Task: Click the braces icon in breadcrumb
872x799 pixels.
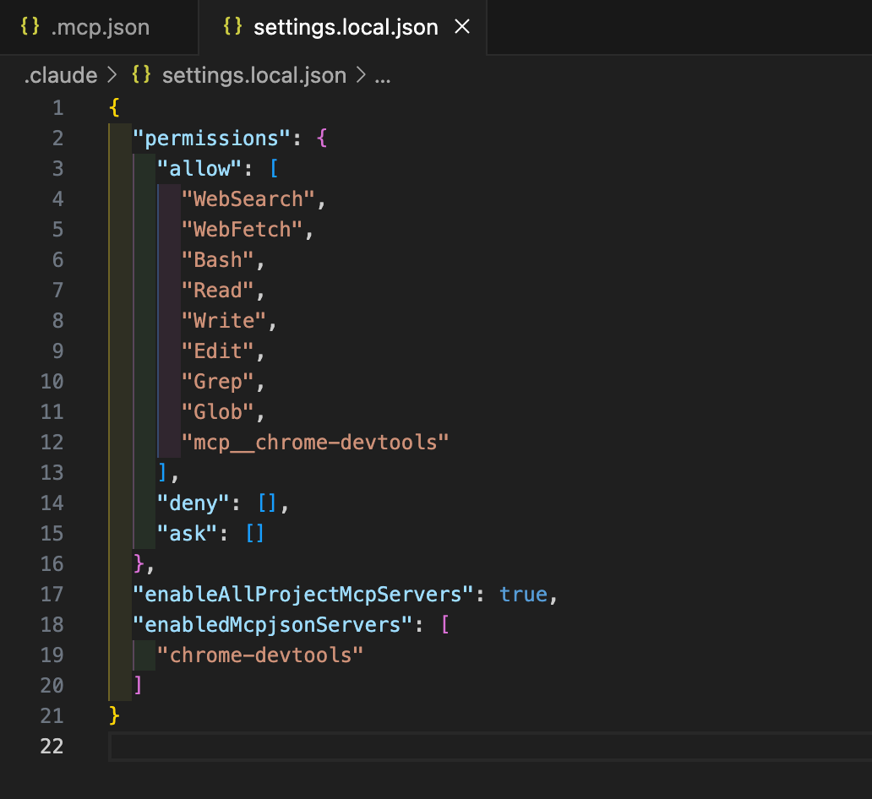Action: [x=141, y=75]
